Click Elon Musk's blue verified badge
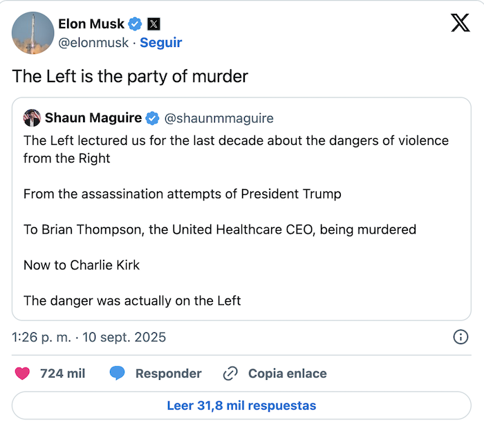The width and height of the screenshot is (484, 429). (x=136, y=24)
